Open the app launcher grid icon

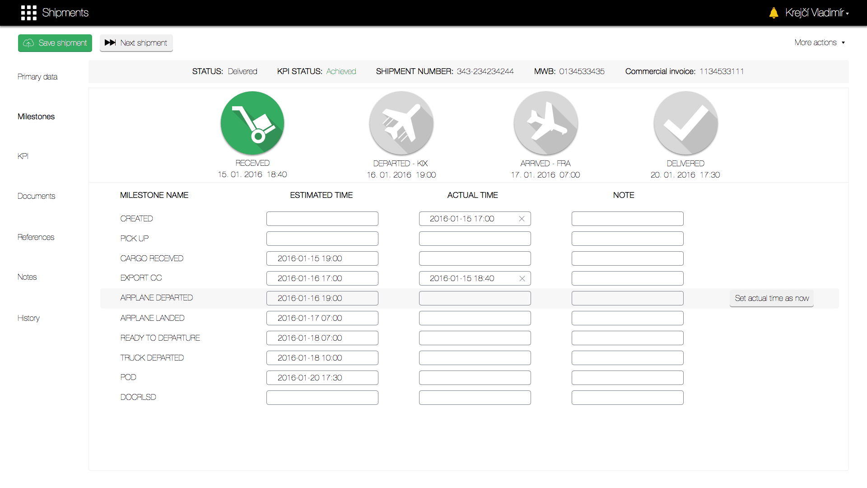pos(28,13)
